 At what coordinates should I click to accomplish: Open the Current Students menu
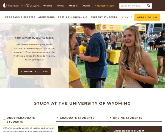[x=104, y=17]
